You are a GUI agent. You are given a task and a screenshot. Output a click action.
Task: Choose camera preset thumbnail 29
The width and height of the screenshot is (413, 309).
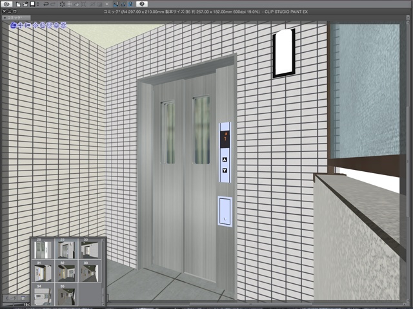pos(66,248)
